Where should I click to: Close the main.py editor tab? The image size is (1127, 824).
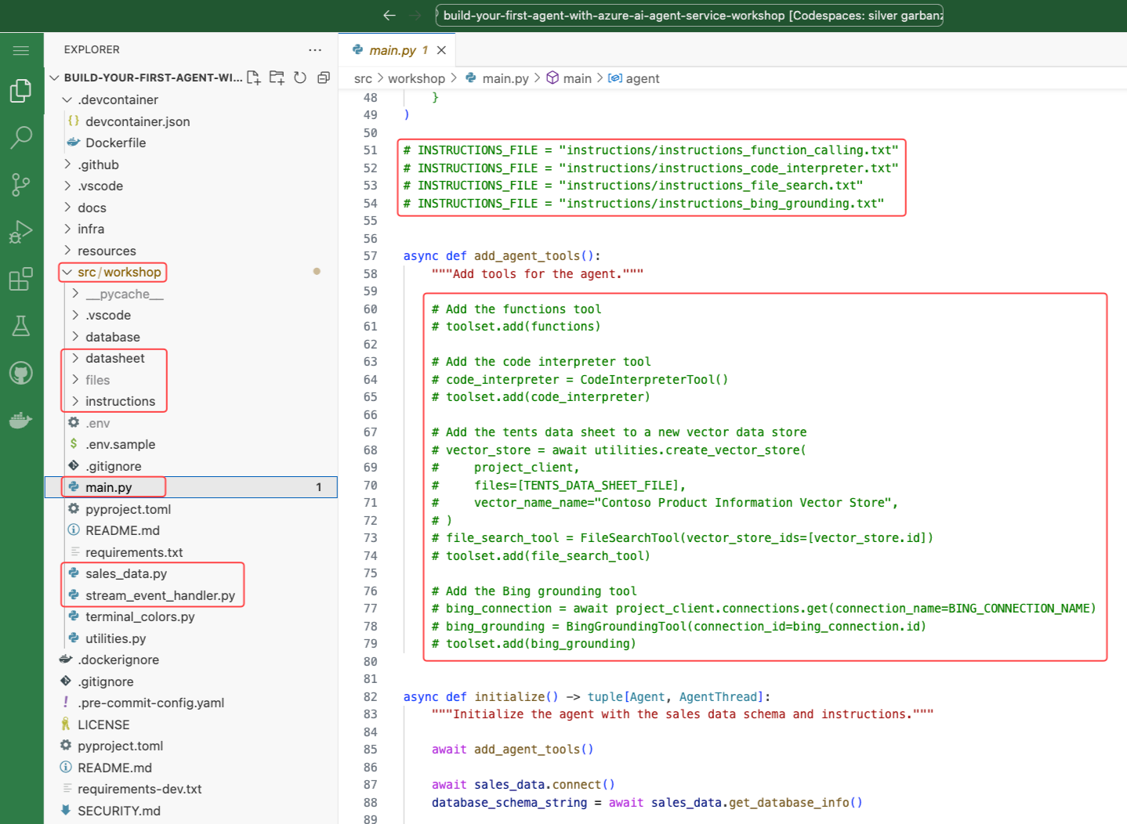[x=441, y=50]
